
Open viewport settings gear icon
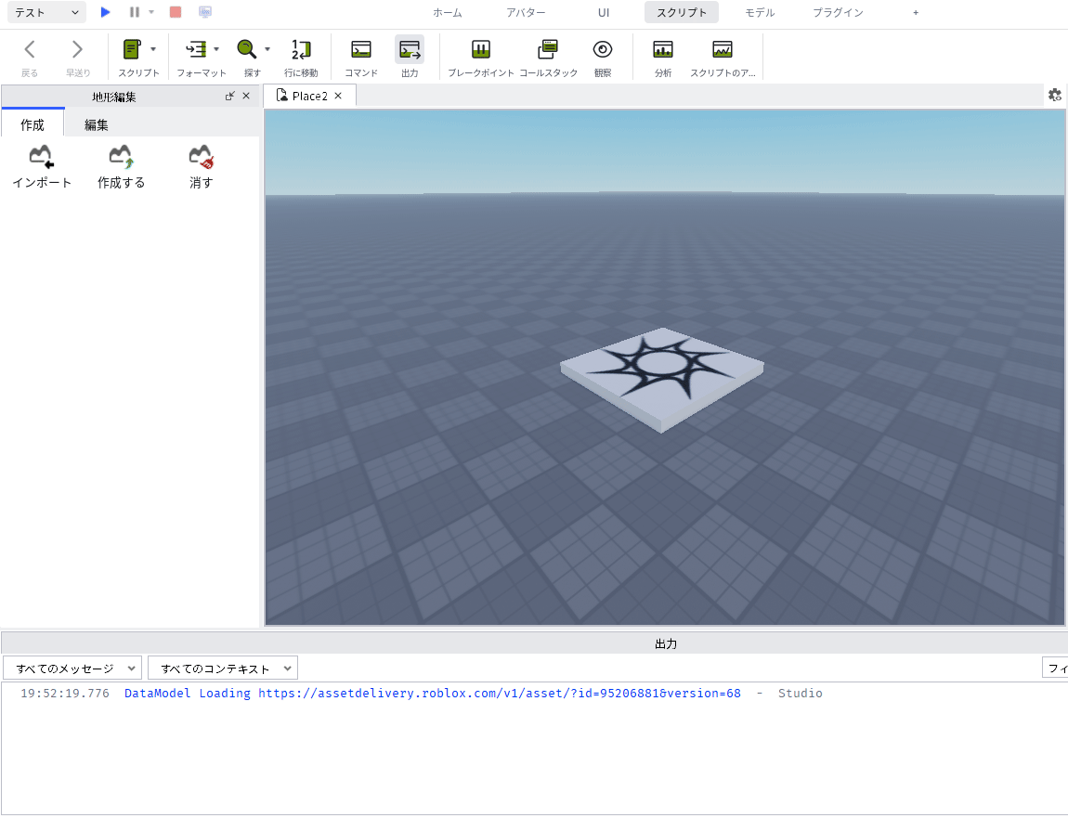1054,95
